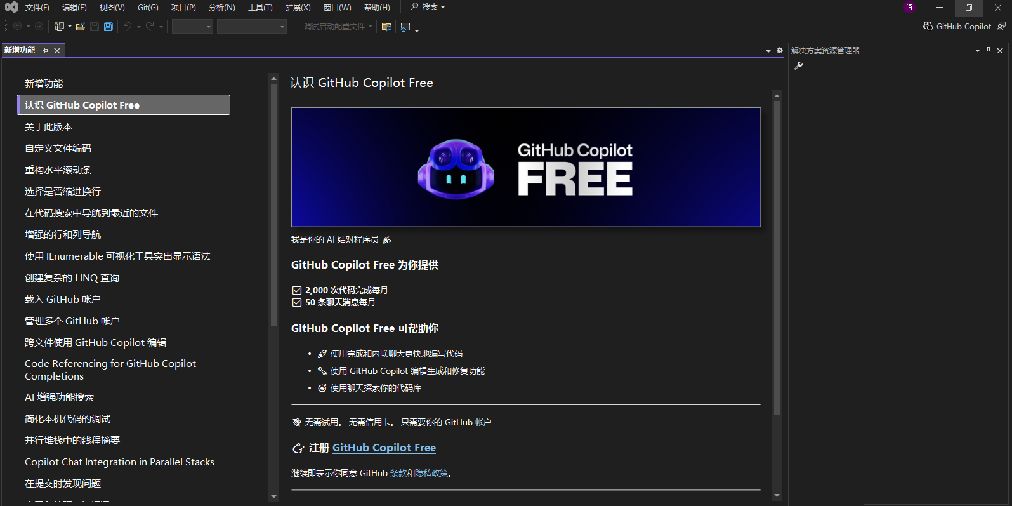Toggle auto-hide pin on 解决方案资源管理器 panel
This screenshot has height=506, width=1012.
click(x=989, y=50)
